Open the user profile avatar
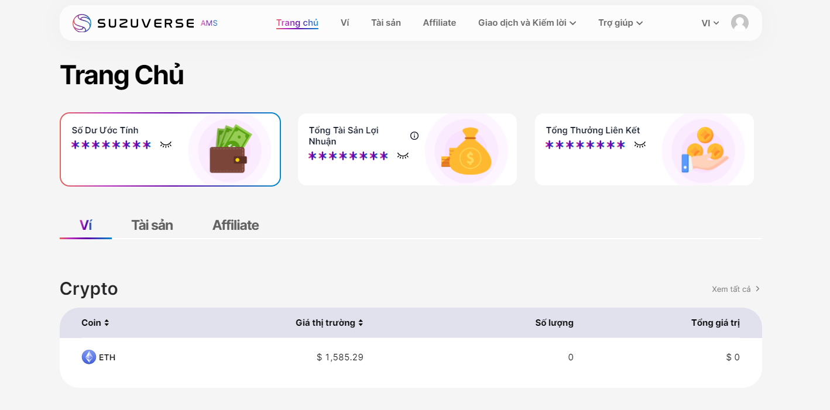 (739, 23)
